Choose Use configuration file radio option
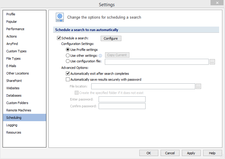 pyautogui.click(x=68, y=61)
